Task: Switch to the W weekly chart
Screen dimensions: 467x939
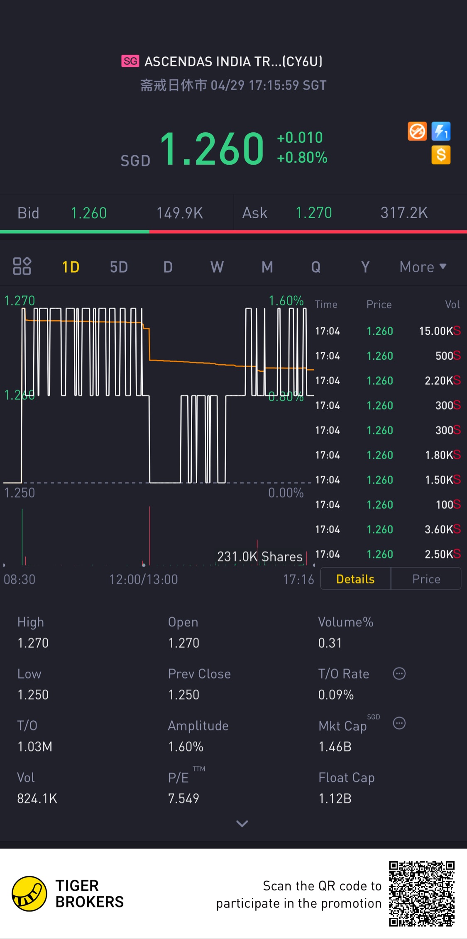Action: pos(217,267)
